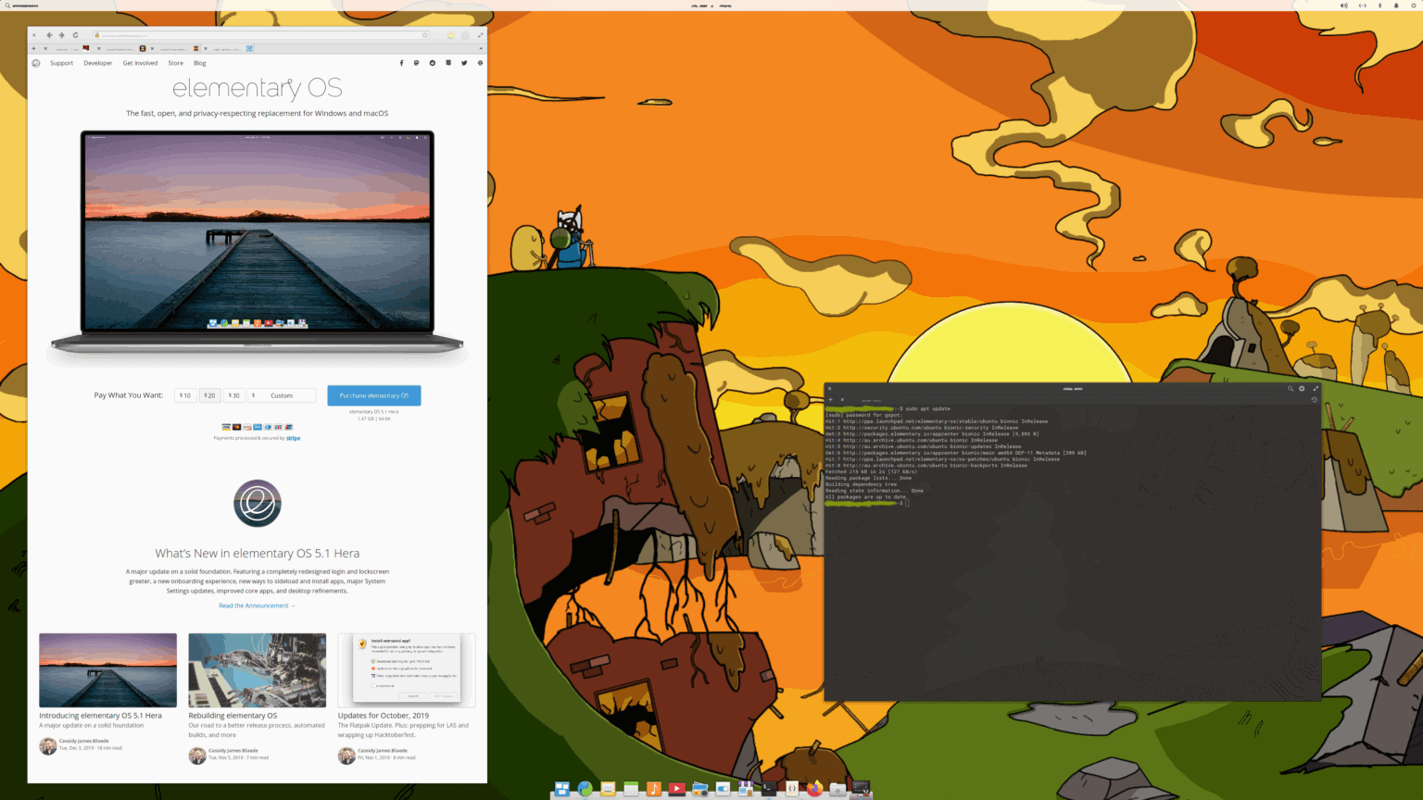This screenshot has height=800, width=1423.
Task: Bookmark page with address bar star
Action: [425, 35]
